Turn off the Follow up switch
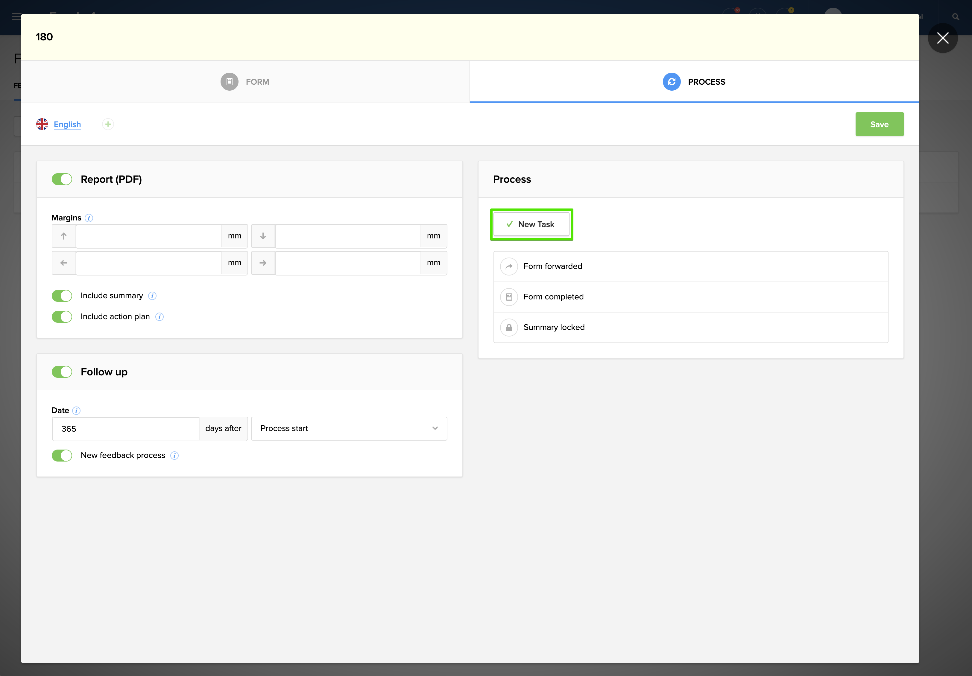Screen dimensions: 972x676 click(x=62, y=372)
